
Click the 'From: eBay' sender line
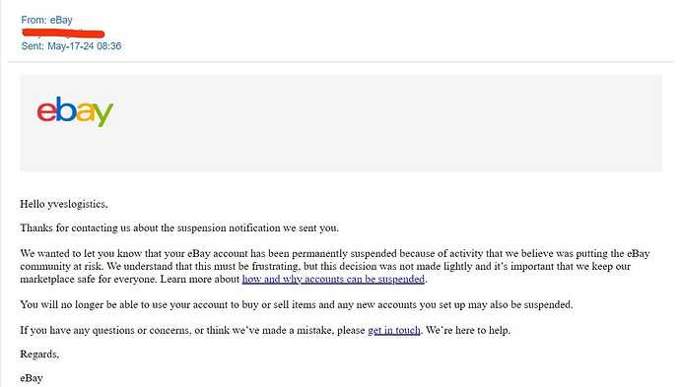point(46,20)
